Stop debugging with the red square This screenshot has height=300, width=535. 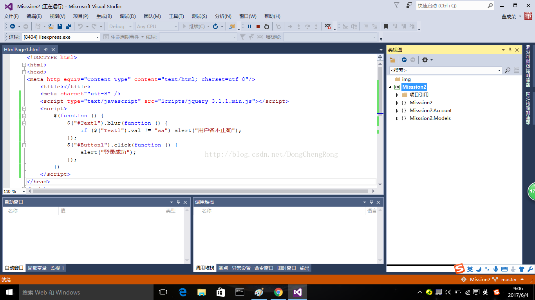[x=258, y=27]
